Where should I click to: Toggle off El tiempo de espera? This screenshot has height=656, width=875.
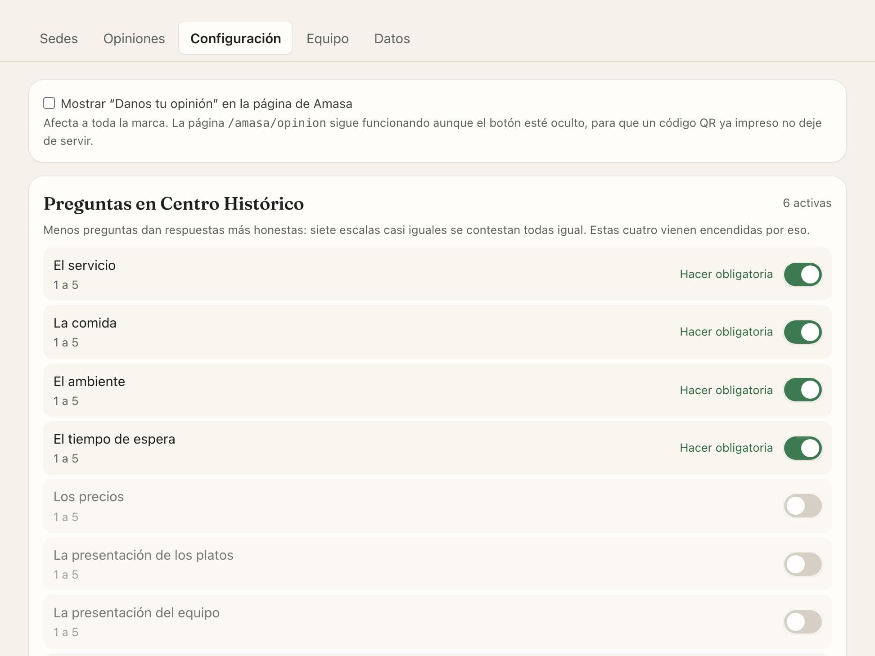tap(803, 448)
